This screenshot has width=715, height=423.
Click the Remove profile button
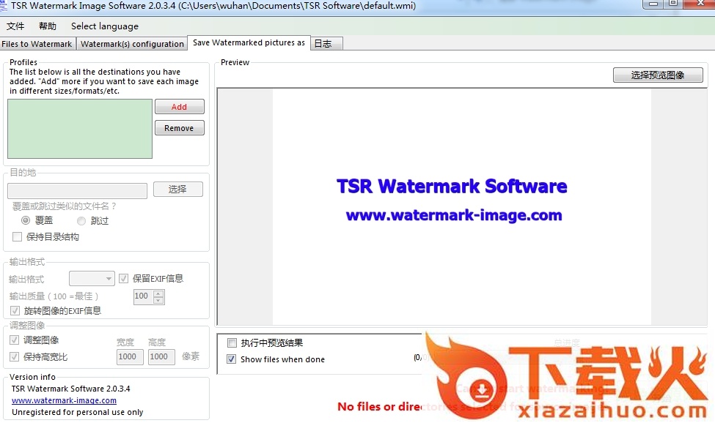(x=179, y=128)
